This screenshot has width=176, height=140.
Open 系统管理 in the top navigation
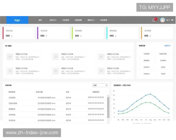[104, 20]
